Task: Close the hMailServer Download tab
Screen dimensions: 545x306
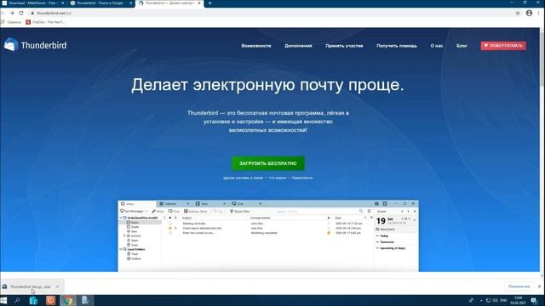Action: pos(62,3)
